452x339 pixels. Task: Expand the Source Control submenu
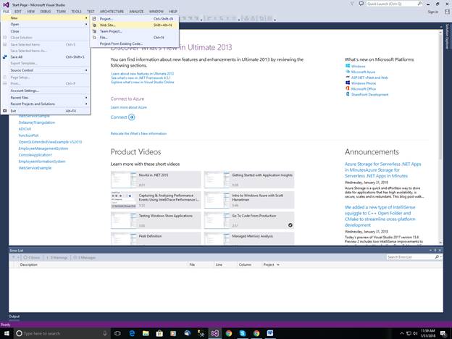(46, 70)
